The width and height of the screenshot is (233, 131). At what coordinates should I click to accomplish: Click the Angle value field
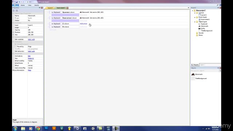tap(35, 28)
